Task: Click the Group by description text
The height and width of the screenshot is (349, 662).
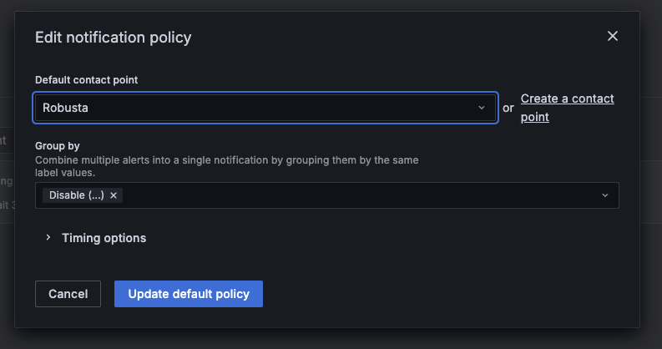Action: pyautogui.click(x=227, y=166)
